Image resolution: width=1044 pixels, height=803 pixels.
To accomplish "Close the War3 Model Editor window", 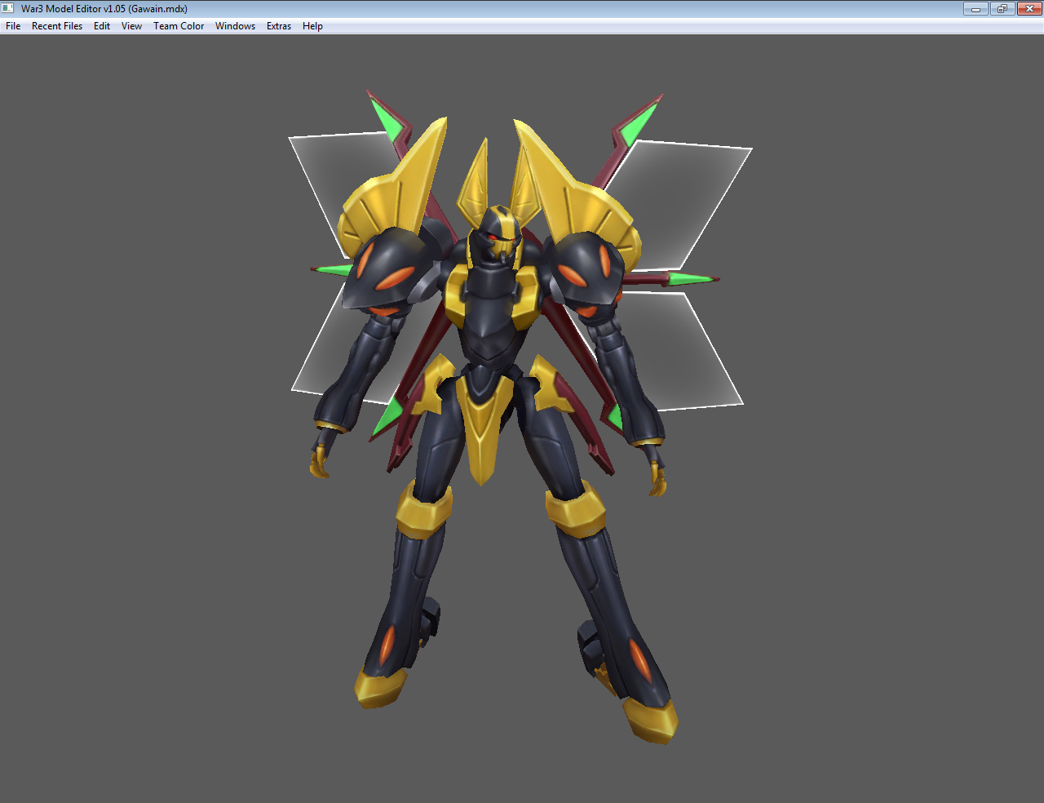I will click(1029, 9).
